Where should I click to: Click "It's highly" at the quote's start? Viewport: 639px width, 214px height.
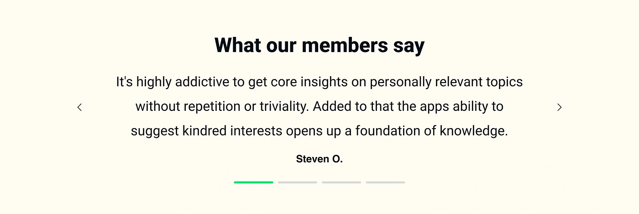(x=143, y=82)
